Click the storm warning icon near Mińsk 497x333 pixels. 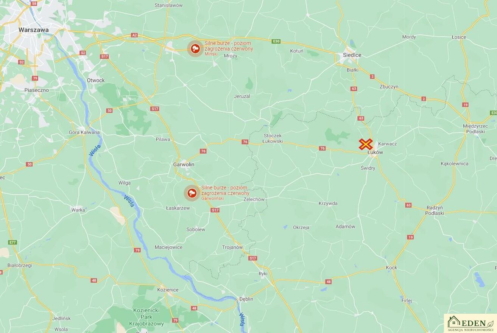point(195,48)
